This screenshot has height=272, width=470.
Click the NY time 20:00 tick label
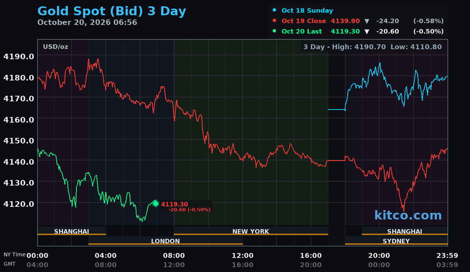(x=379, y=256)
